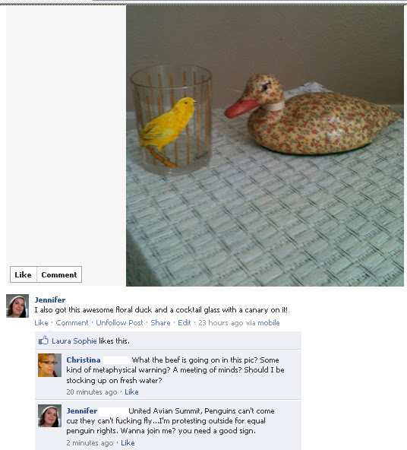Click the 23 hours ago timestamp

[221, 323]
